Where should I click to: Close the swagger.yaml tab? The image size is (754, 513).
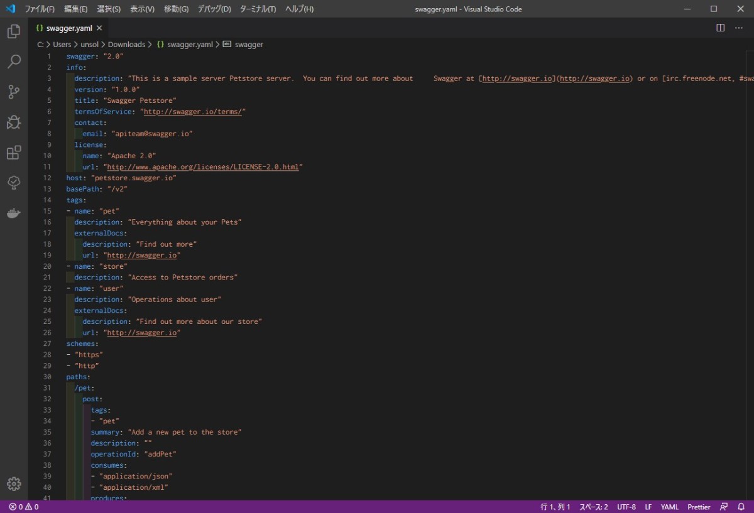(99, 28)
